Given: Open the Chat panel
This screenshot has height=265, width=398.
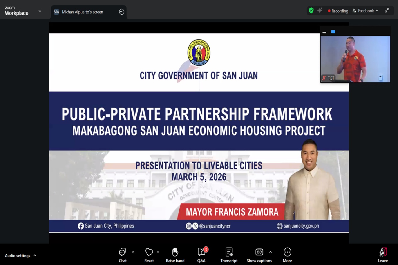Looking at the screenshot, I should tap(123, 255).
